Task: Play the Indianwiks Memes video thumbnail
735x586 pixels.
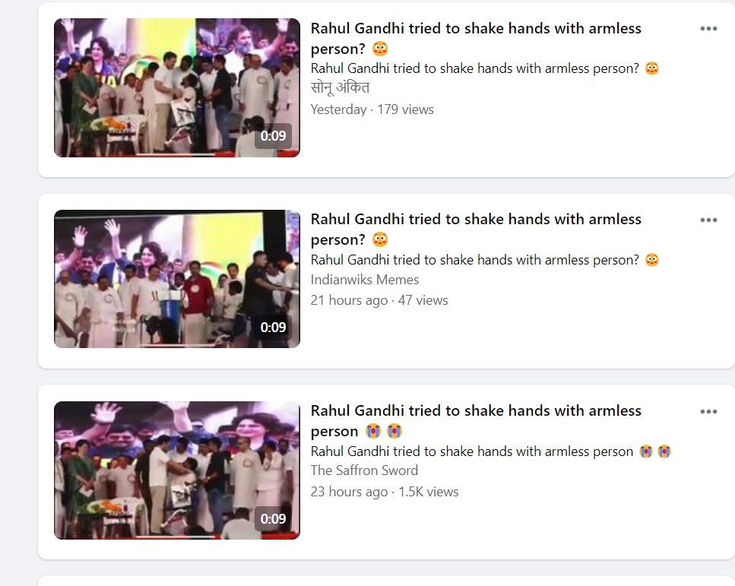Action: (176, 279)
